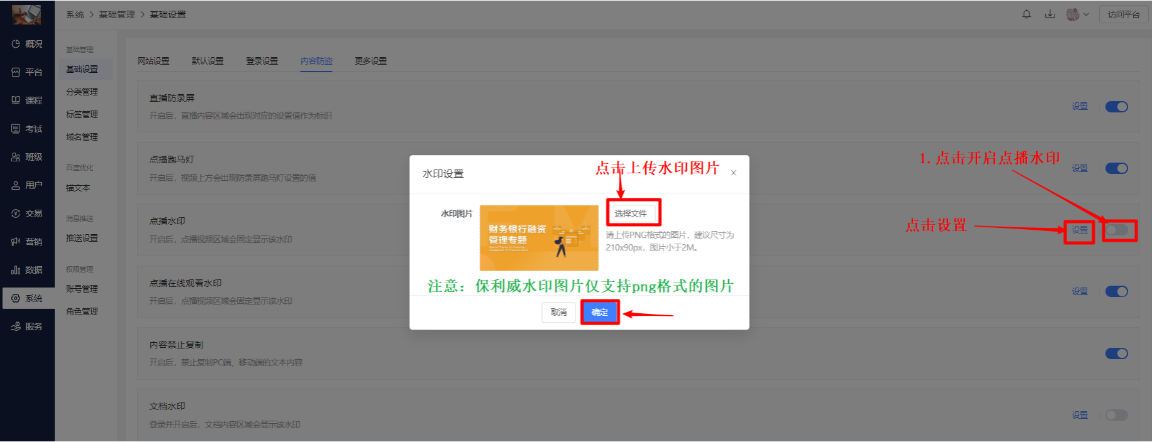The width and height of the screenshot is (1152, 442).
Task: Open the 平台 sidebar section
Action: pyautogui.click(x=27, y=72)
